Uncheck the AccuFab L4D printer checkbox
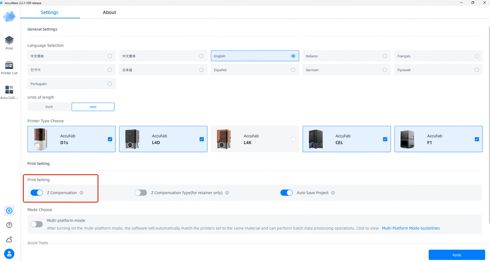Viewport: 490px width, 262px height. point(202,139)
